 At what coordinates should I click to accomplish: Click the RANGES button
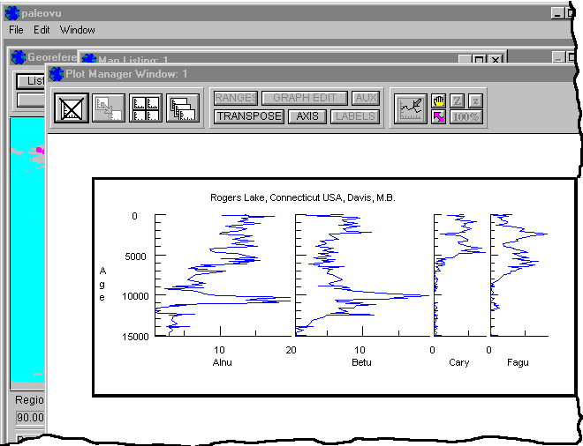click(235, 98)
